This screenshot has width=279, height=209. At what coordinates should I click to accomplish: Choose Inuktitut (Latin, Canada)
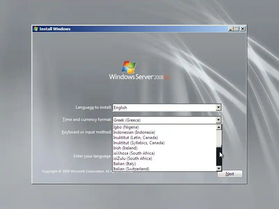point(164,138)
